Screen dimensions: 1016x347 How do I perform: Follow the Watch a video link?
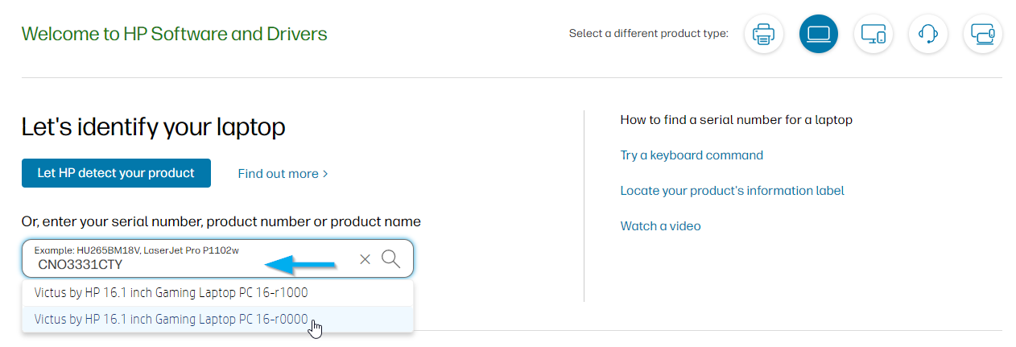(x=659, y=226)
